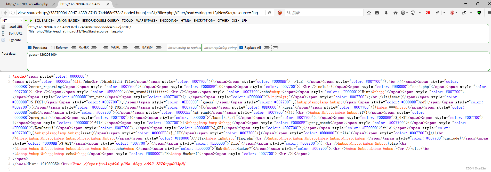Expand the ENCODING menu

click(x=168, y=20)
